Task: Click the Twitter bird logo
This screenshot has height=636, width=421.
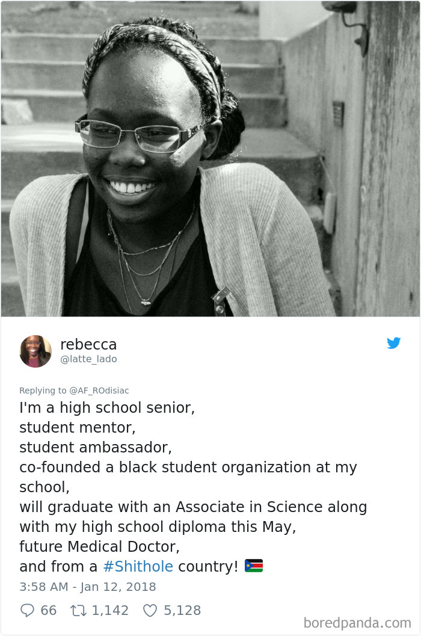Action: [394, 344]
